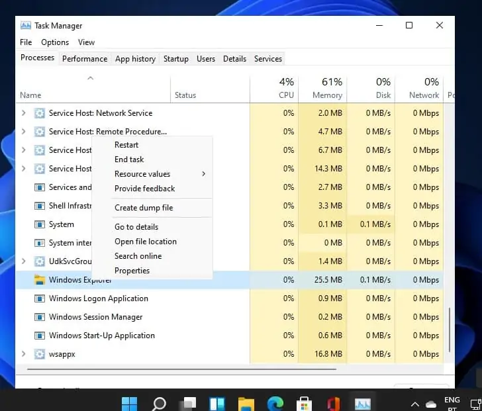482x411 pixels.
Task: Click the Windows Start button in taskbar
Action: [129, 403]
